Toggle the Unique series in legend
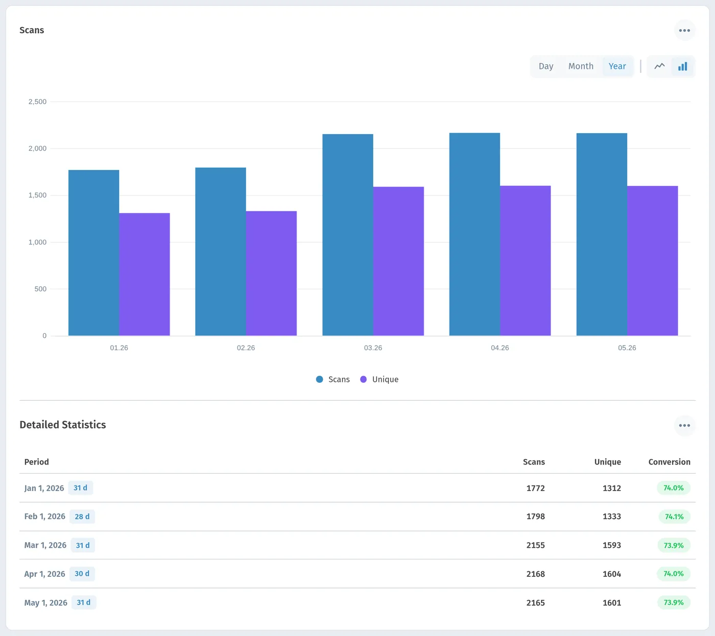Viewport: 715px width, 636px height. (379, 379)
